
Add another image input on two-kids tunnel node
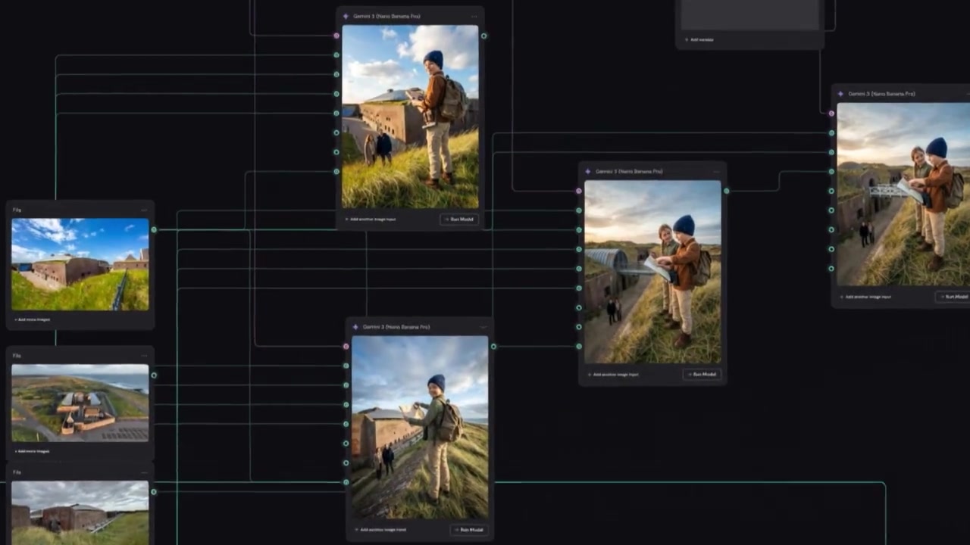pyautogui.click(x=613, y=374)
